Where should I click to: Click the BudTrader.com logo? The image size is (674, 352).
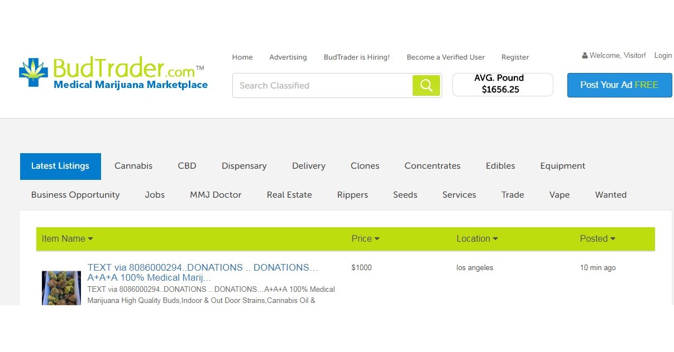tap(113, 74)
